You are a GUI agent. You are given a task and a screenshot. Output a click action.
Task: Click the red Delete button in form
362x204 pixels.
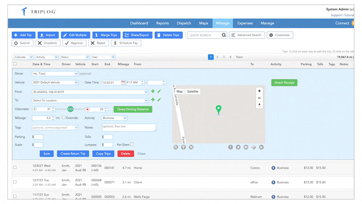[126, 154]
